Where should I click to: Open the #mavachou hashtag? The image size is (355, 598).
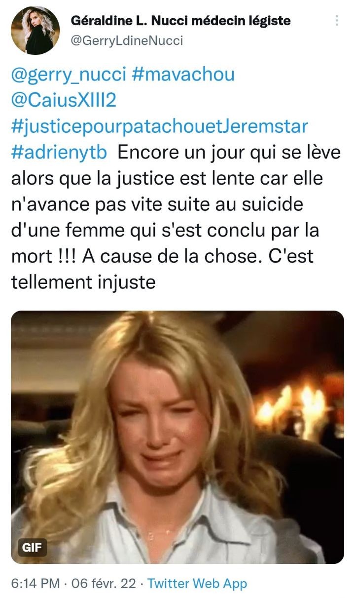[183, 75]
